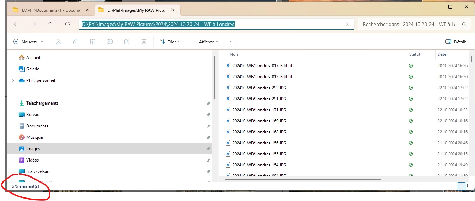
Task: Click the address bar path field
Action: [216, 24]
